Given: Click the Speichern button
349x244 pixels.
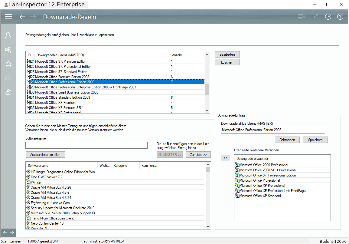Looking at the screenshot, I should click(315, 140).
